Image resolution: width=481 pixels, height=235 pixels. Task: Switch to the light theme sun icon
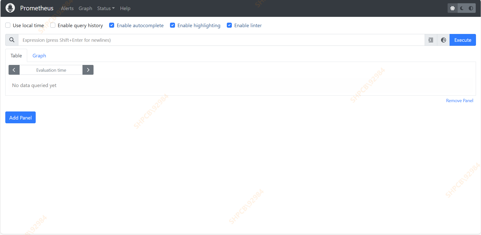(453, 8)
